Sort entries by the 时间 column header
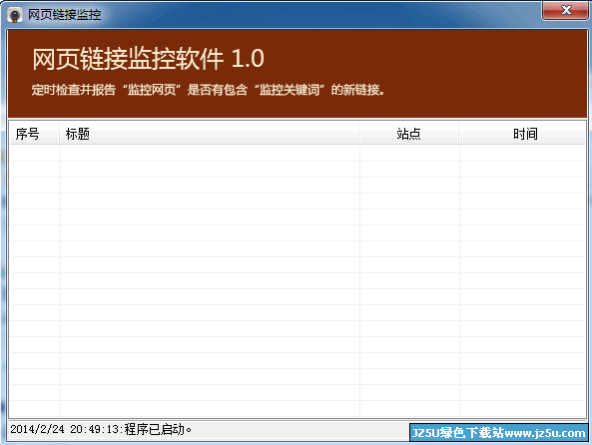Screen dimensions: 592x445 522,134
